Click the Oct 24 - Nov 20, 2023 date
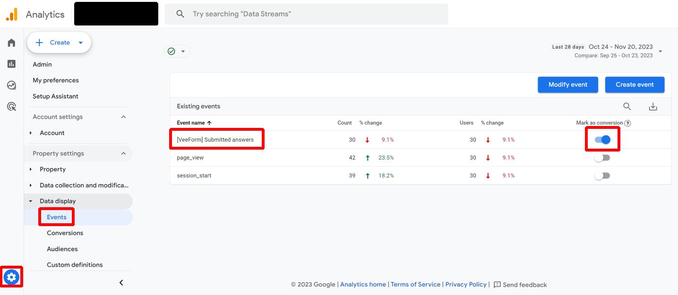This screenshot has width=678, height=295. click(621, 47)
